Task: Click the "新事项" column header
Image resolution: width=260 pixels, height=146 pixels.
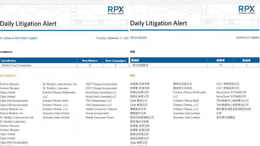Action: point(221,60)
